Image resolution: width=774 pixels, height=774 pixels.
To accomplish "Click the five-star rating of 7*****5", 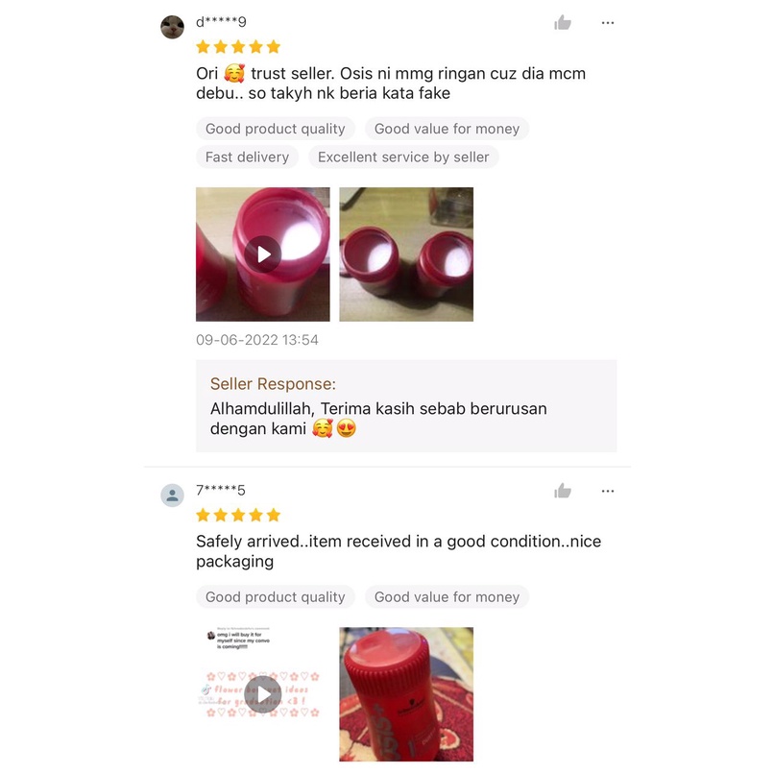I will coord(238,516).
